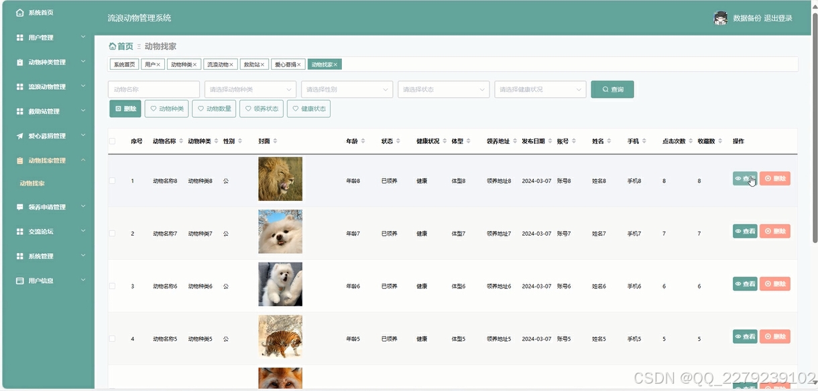Image resolution: width=818 pixels, height=391 pixels.
Task: Close the 动物种类 tab with its X
Action: (x=195, y=64)
